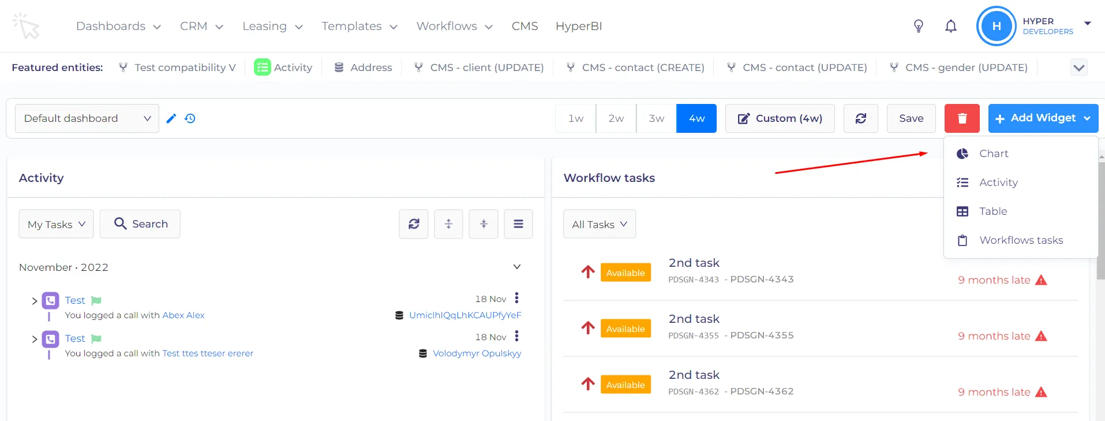Screen dimensions: 1105x421
Task: Expand the first Test activity row
Action: tap(34, 301)
